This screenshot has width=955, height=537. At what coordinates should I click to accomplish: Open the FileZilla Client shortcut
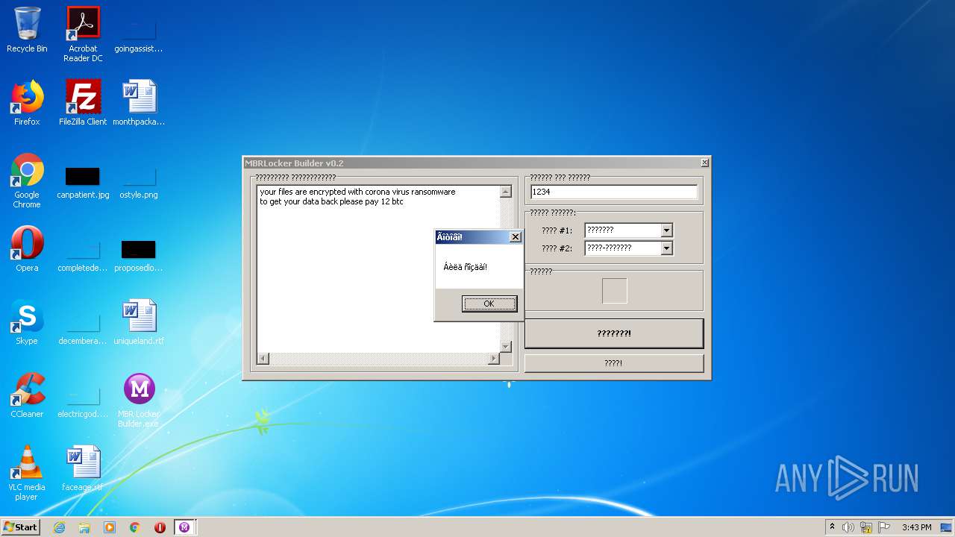pos(83,103)
